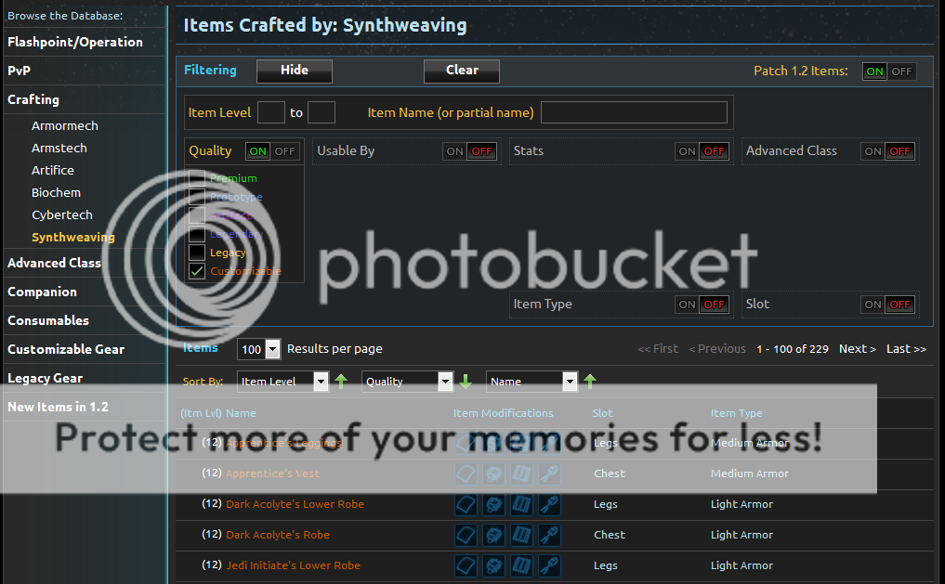The width and height of the screenshot is (945, 584).
Task: Expand the Quality sort dropdown
Action: (x=407, y=381)
